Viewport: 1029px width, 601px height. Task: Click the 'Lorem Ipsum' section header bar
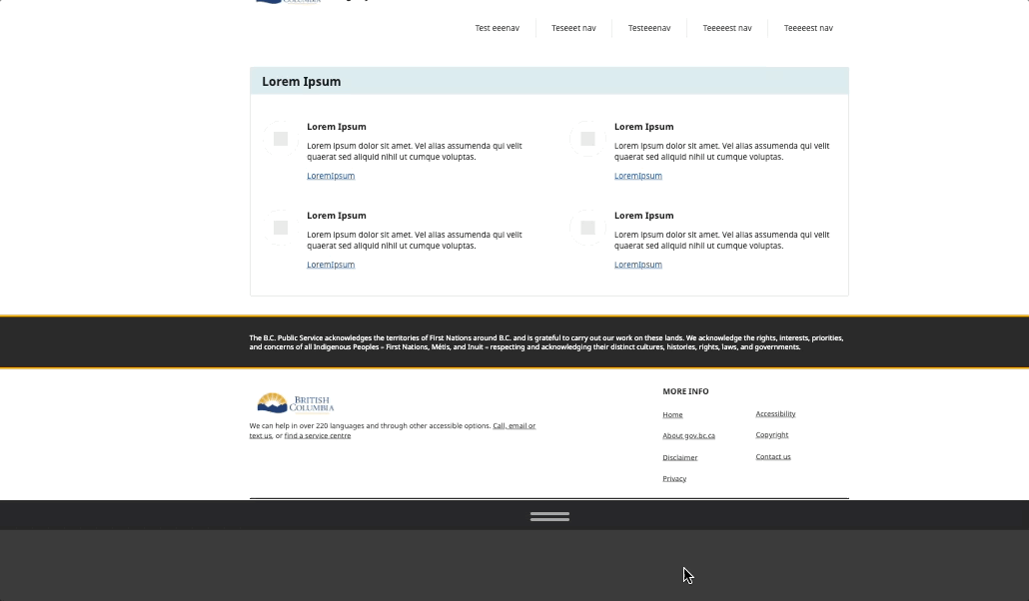(549, 81)
